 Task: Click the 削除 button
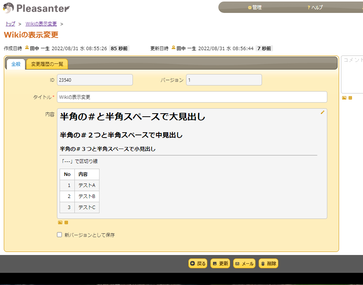(x=268, y=263)
